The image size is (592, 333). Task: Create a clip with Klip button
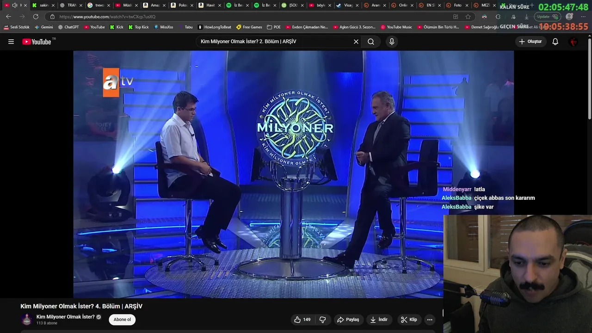tap(409, 320)
